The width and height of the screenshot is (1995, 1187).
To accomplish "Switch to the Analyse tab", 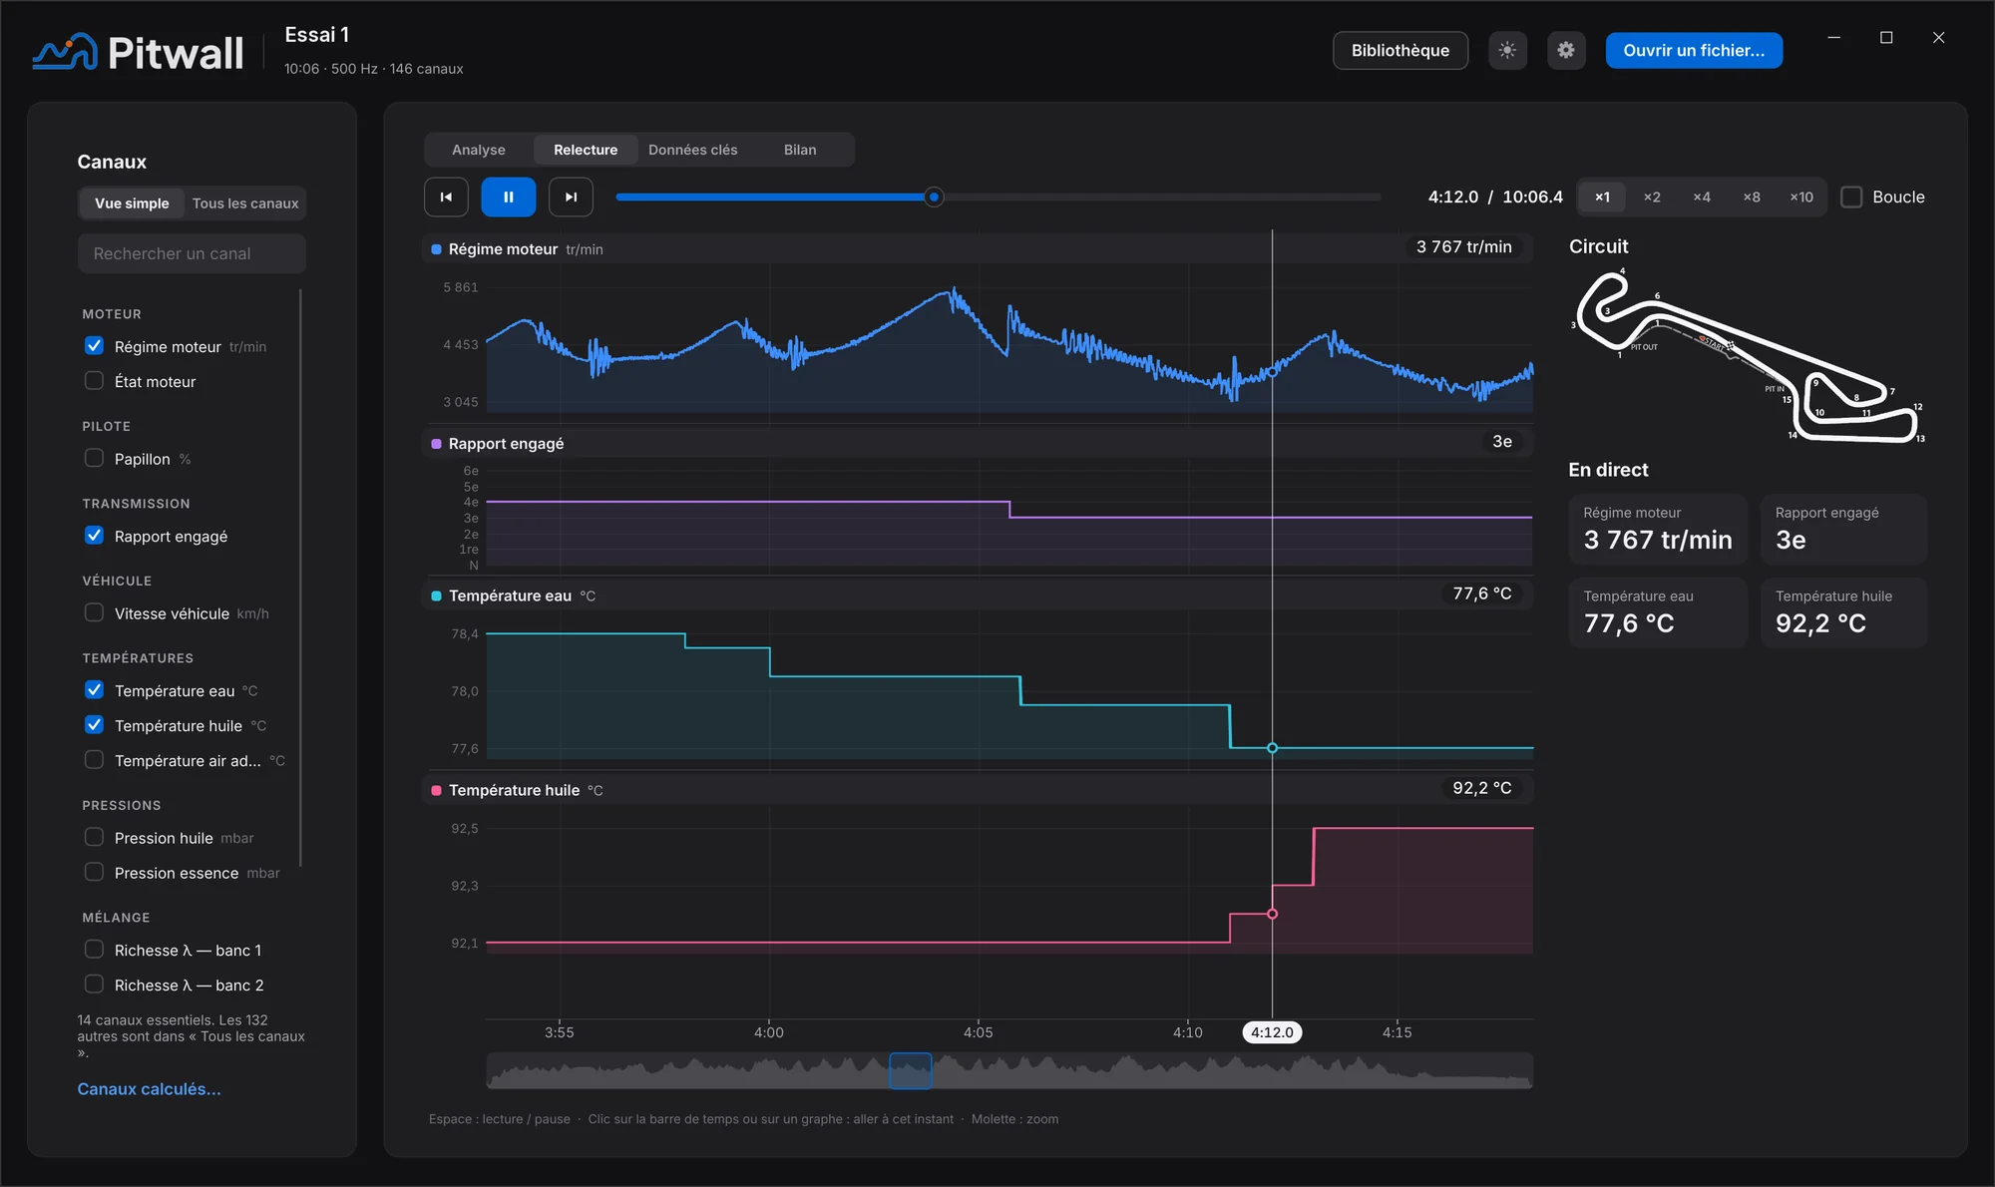I will coord(479,150).
